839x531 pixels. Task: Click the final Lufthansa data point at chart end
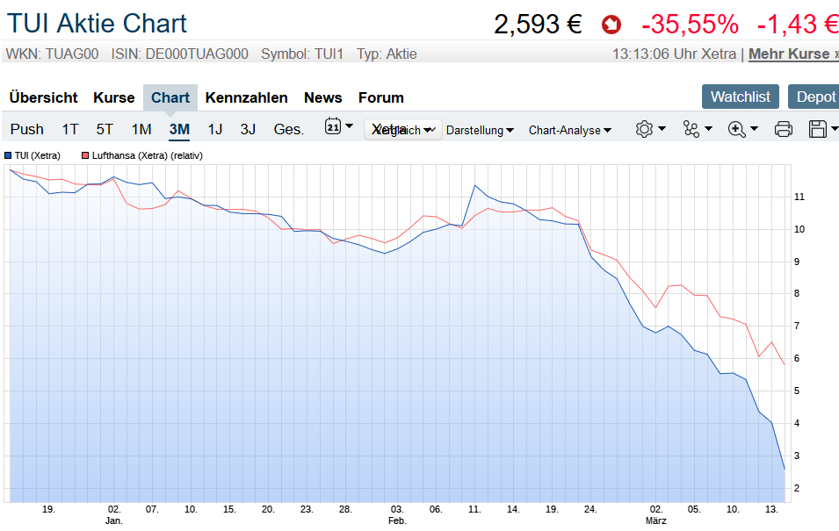point(785,365)
